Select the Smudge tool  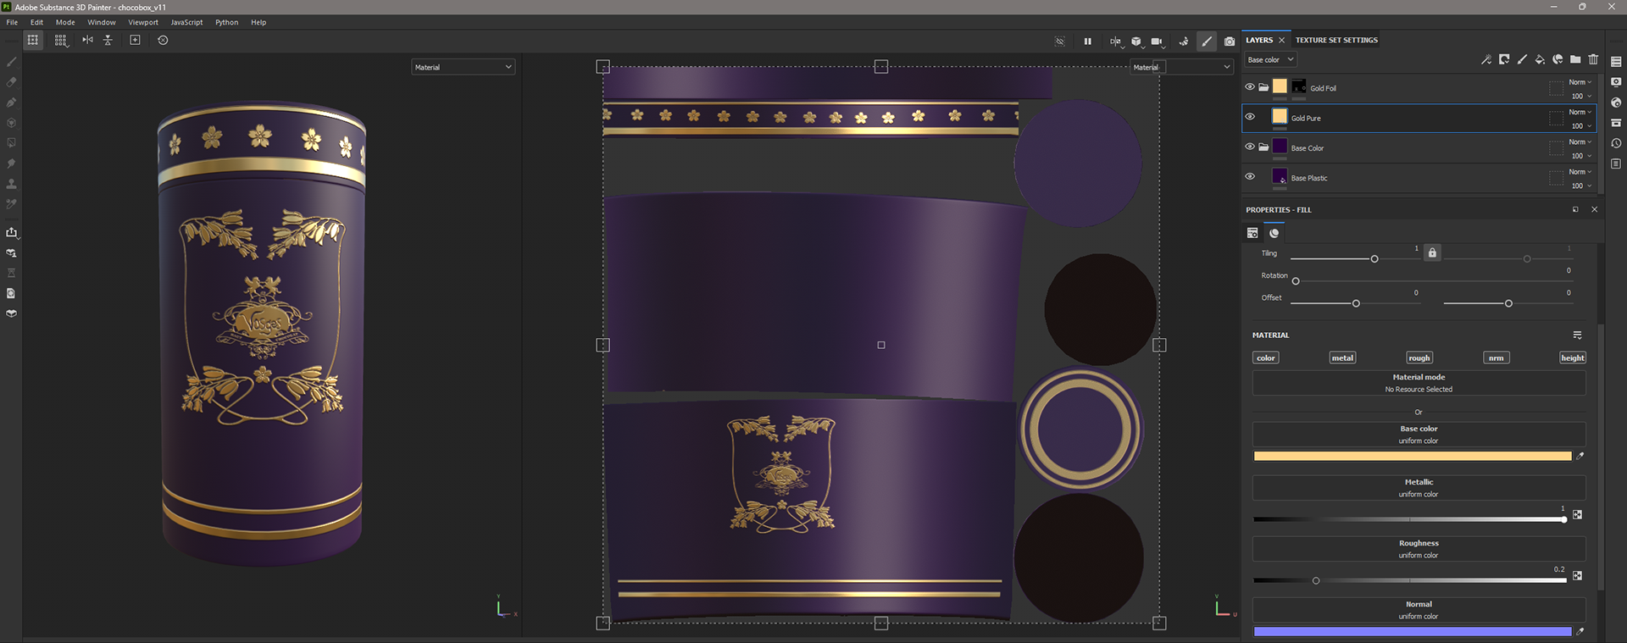click(11, 164)
